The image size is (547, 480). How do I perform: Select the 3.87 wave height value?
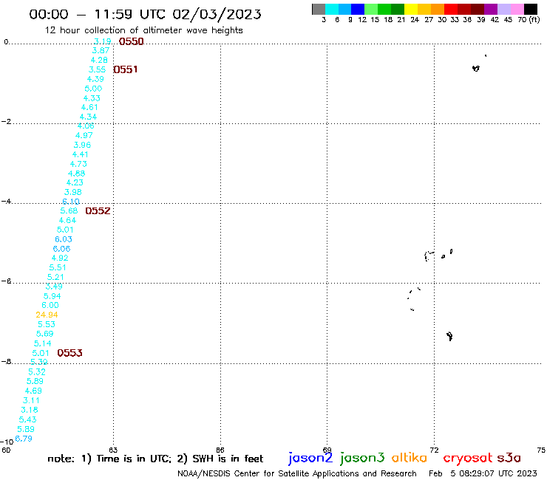coord(101,50)
